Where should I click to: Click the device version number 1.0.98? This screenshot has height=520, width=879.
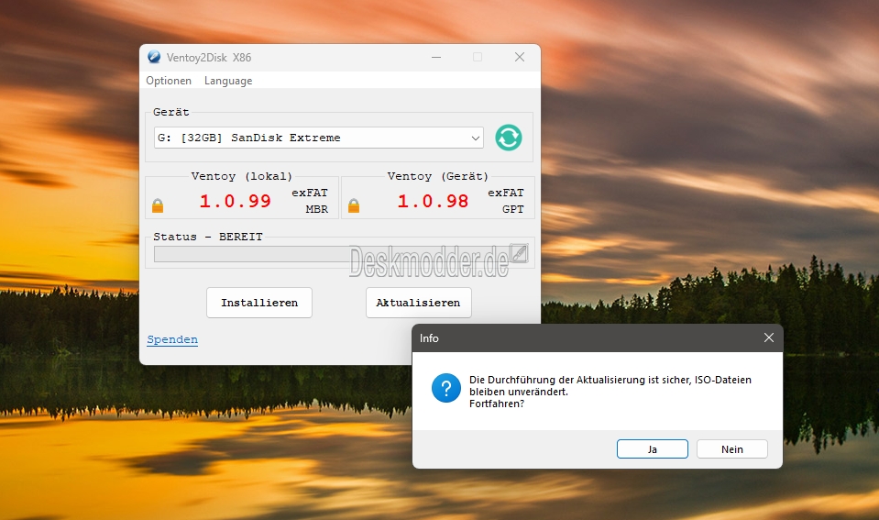coord(433,201)
